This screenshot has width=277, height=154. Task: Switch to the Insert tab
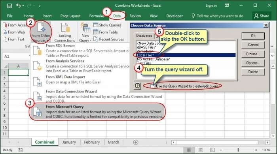click(47, 16)
